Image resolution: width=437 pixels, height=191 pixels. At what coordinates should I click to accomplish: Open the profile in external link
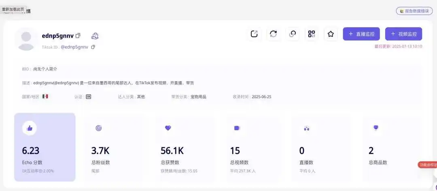coord(254,34)
